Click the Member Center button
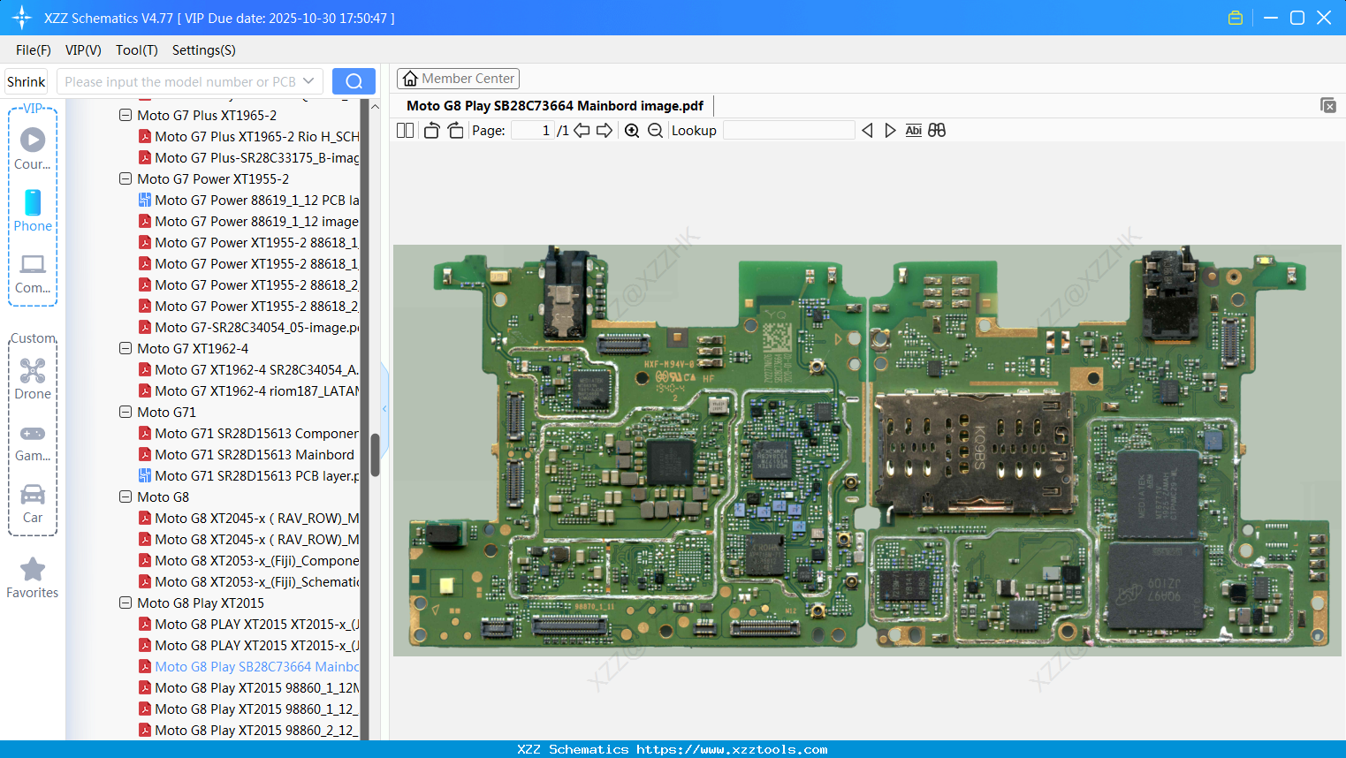Screen dimensions: 1346x758 [458, 78]
